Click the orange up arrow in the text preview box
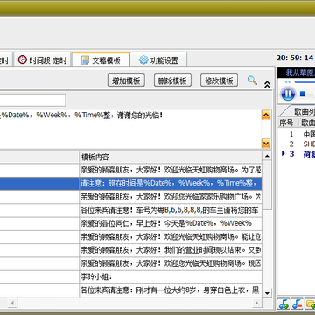This screenshot has width=315, height=315. point(266,115)
